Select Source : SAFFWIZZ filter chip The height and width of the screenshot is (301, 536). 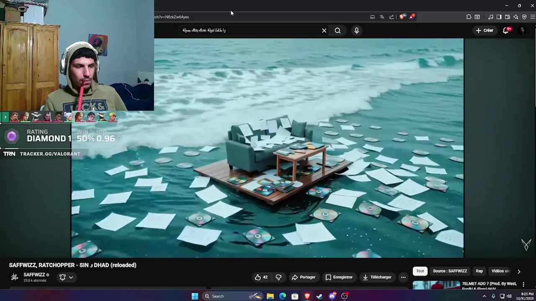click(x=450, y=271)
